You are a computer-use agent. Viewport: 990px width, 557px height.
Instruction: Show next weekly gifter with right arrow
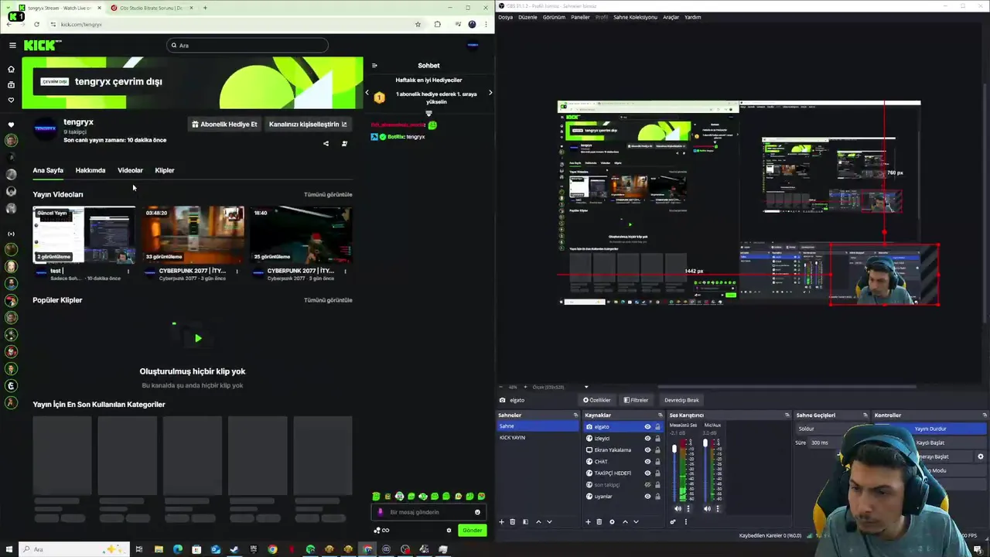click(490, 93)
